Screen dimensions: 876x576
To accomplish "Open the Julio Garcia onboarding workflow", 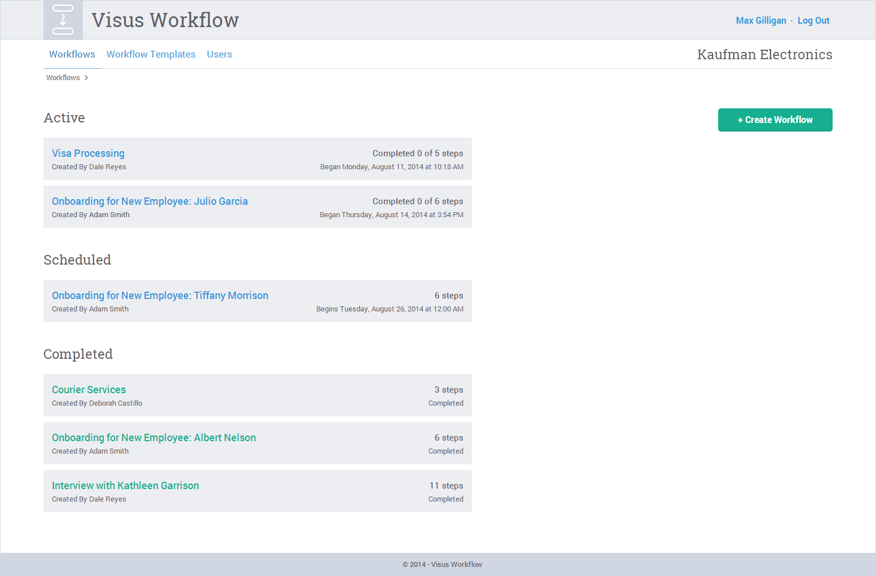I will pos(149,201).
